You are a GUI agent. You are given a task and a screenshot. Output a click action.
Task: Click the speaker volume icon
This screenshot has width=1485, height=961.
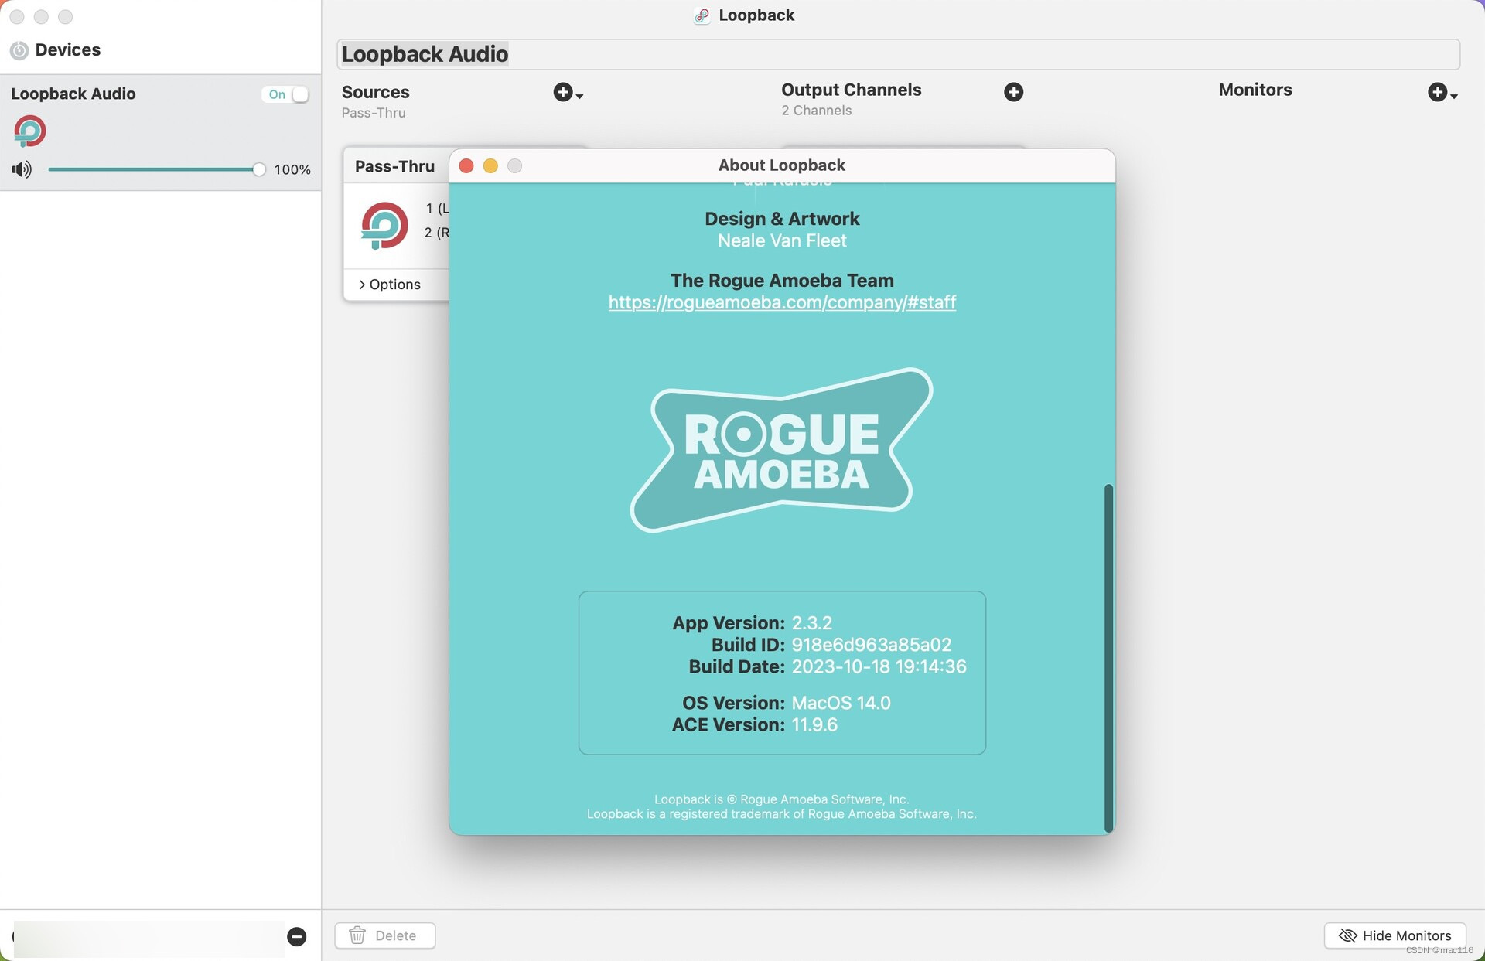click(x=22, y=169)
